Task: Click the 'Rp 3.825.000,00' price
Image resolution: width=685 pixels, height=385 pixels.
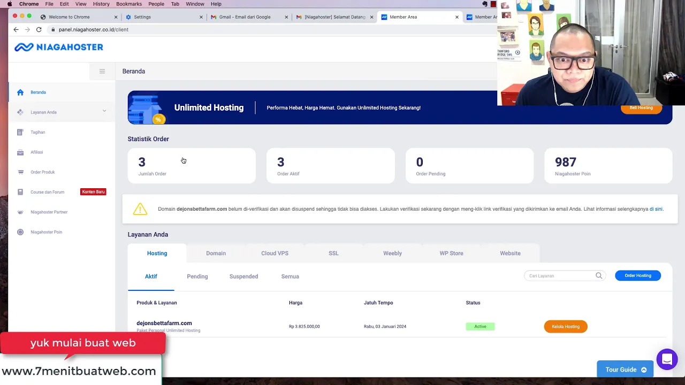Action: point(304,327)
